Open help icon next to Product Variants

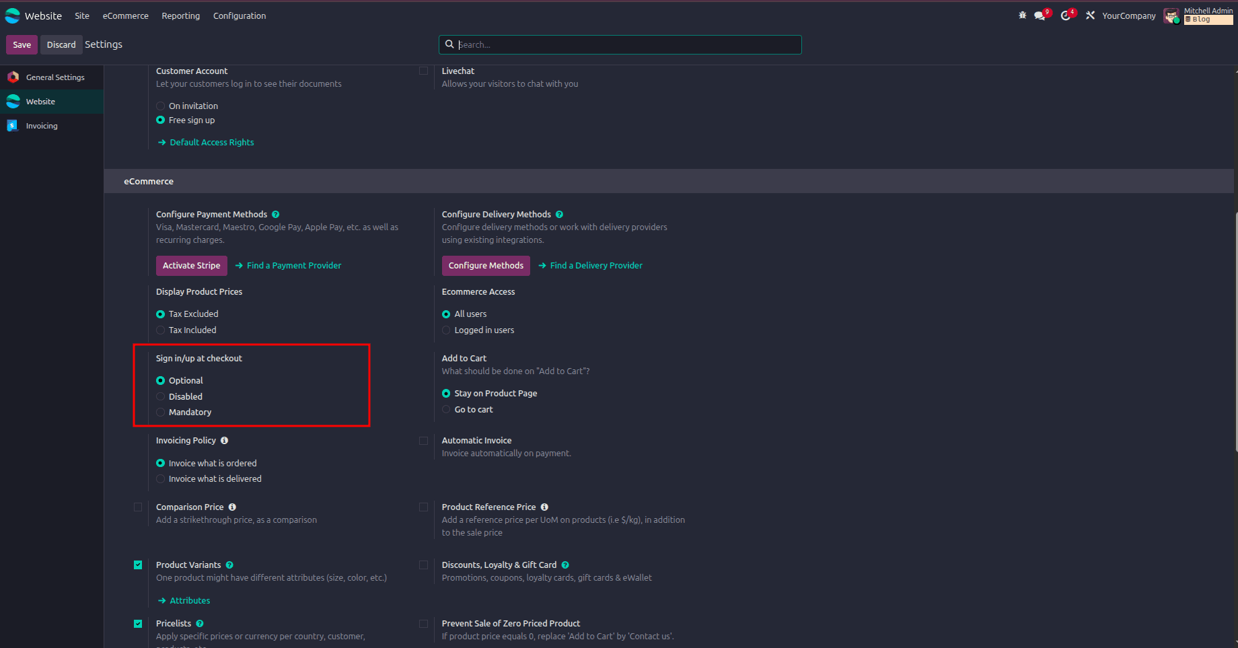point(229,565)
